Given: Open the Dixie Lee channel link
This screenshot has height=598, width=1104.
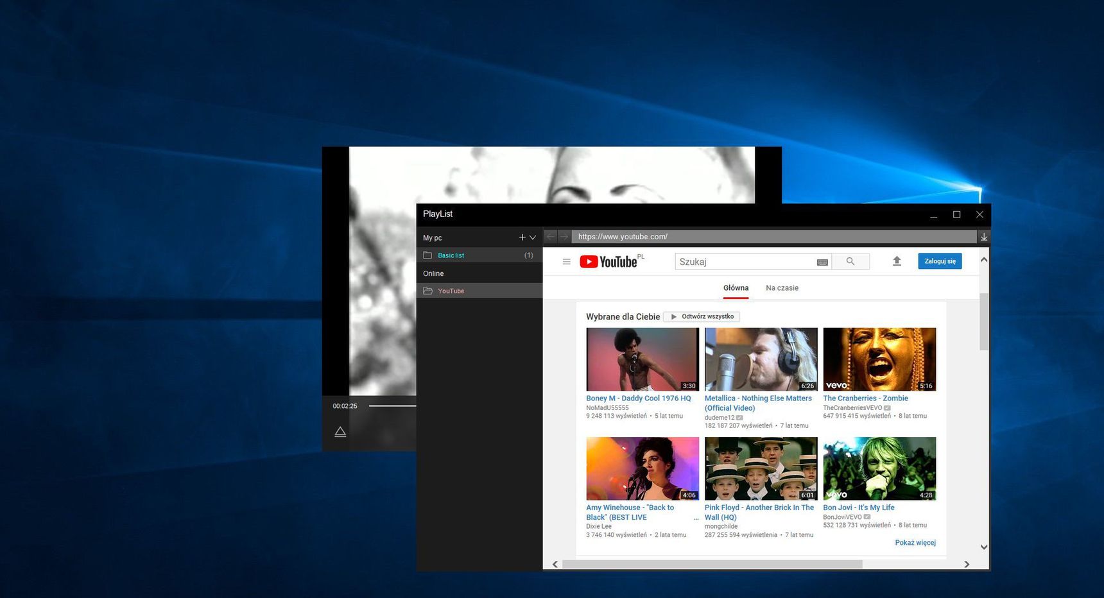Looking at the screenshot, I should click(x=599, y=526).
